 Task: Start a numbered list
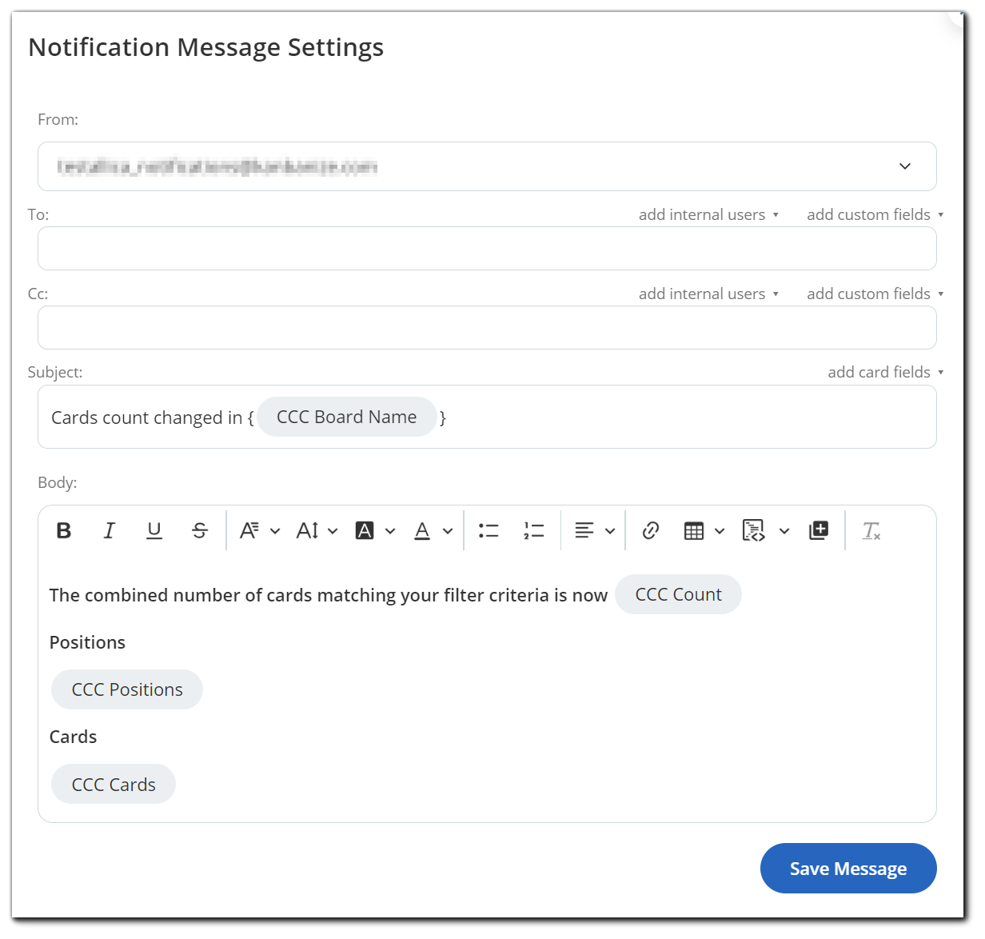point(533,530)
